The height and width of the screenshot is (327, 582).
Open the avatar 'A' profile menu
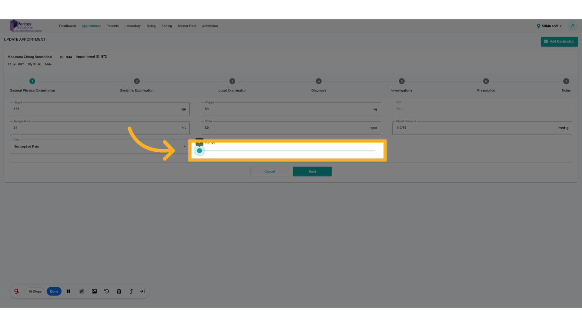click(x=573, y=26)
